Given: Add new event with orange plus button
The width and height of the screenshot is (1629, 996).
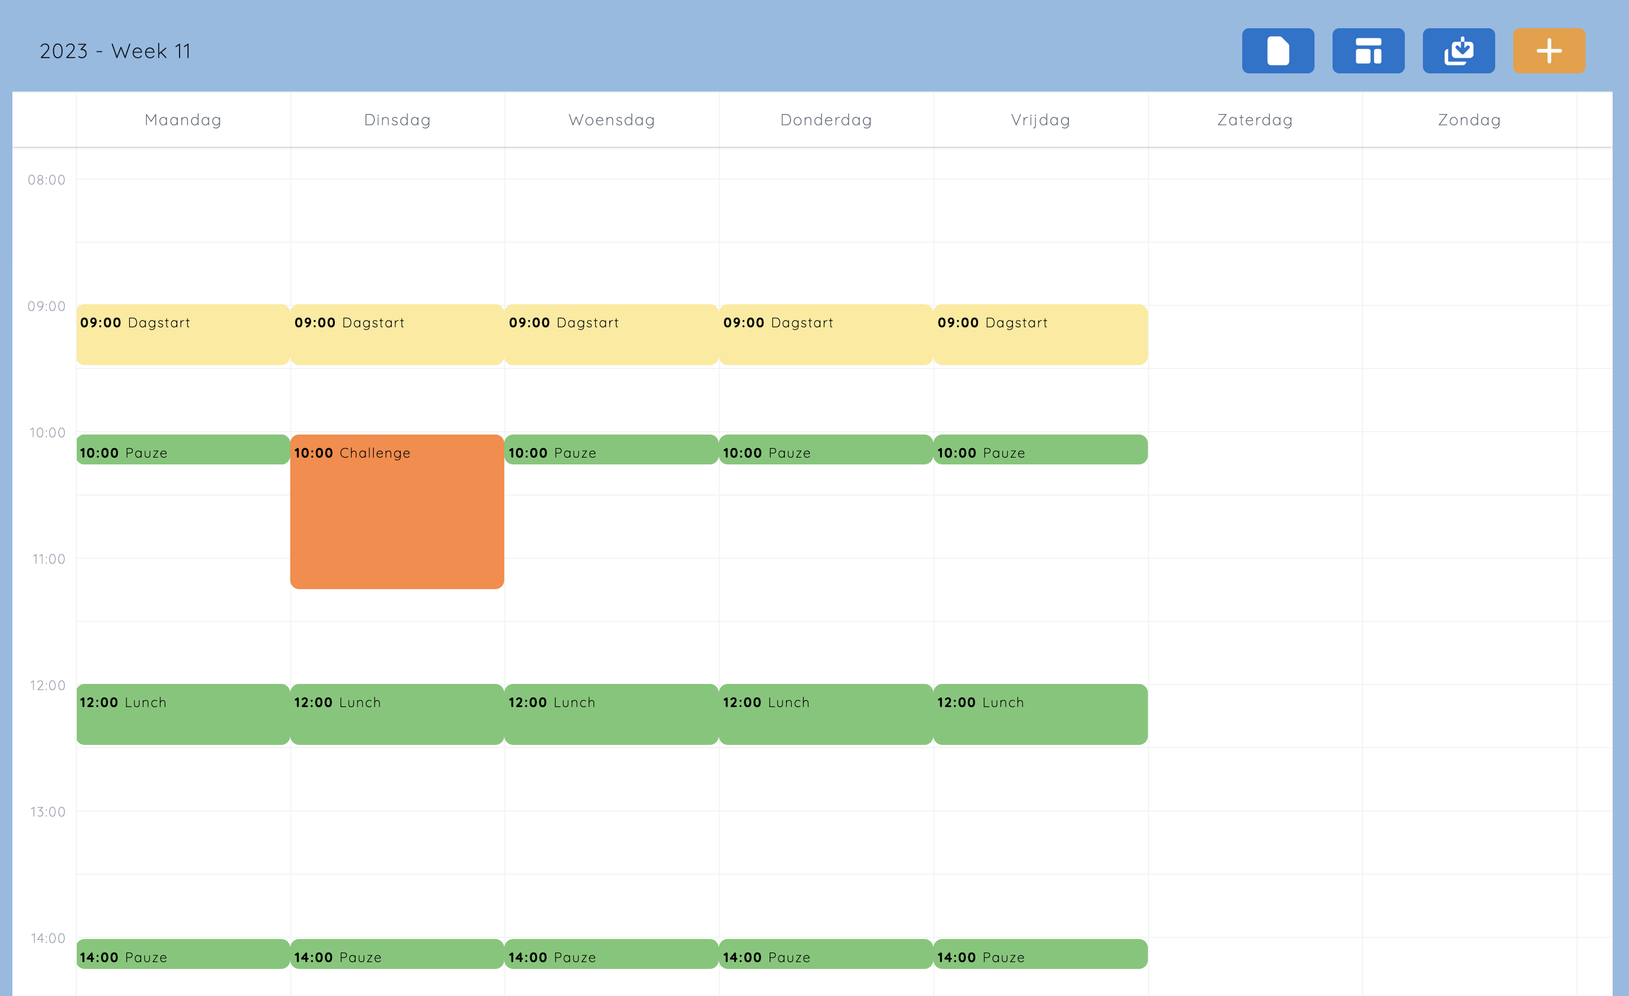Looking at the screenshot, I should 1548,51.
